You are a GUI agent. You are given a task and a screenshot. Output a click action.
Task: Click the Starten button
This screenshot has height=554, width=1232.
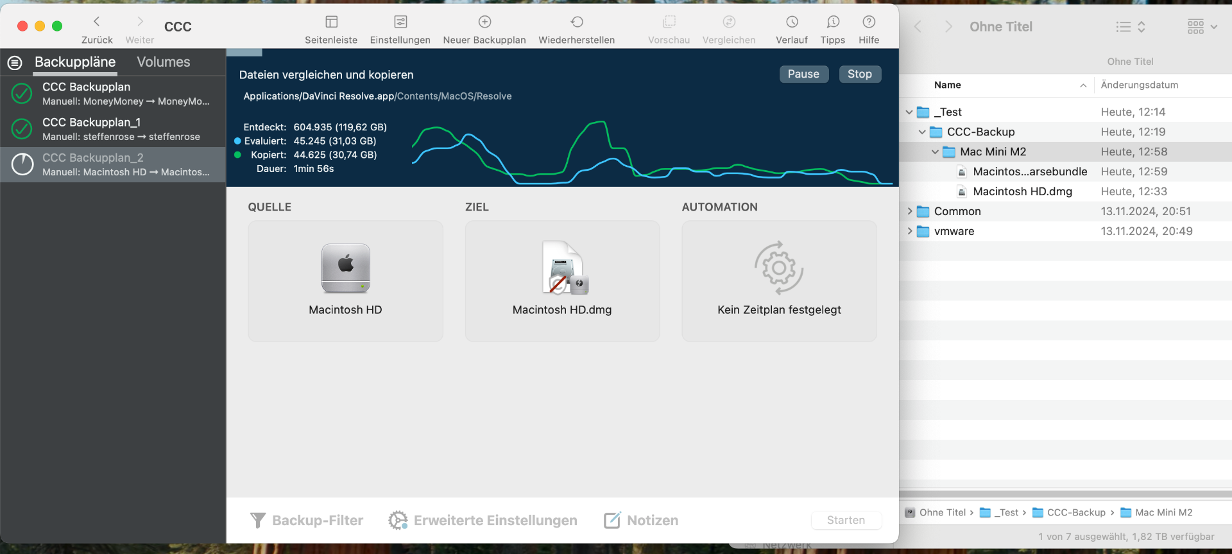click(x=846, y=520)
